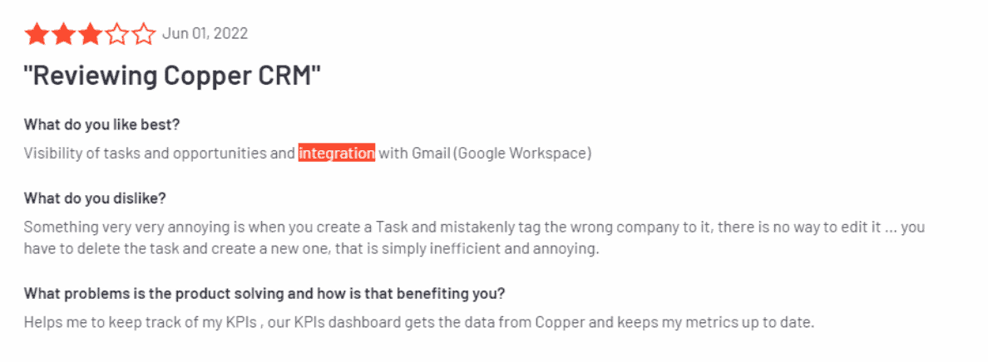Click the second filled rating star
The height and width of the screenshot is (362, 988).
(x=64, y=34)
